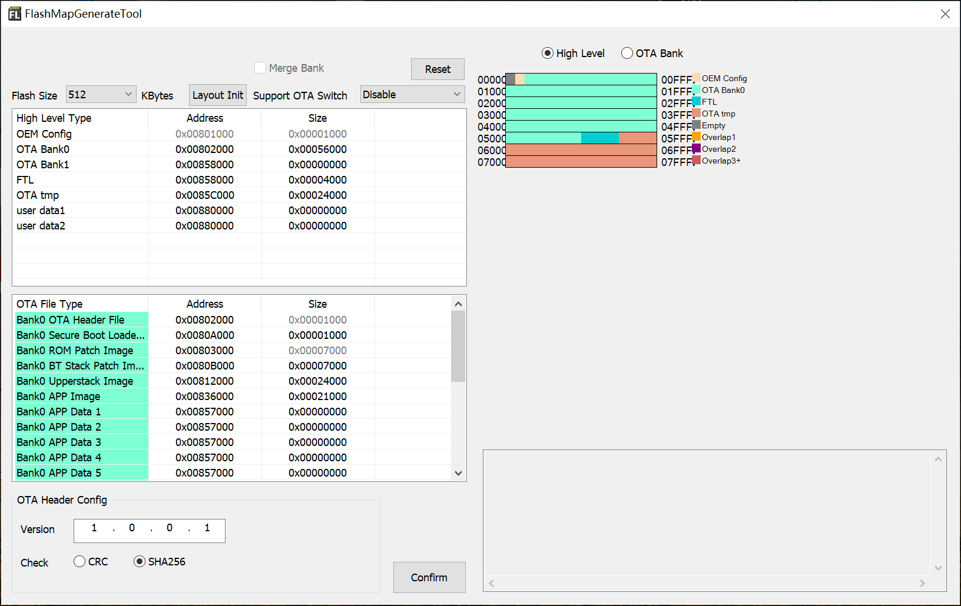Click the Layout Init button

click(x=218, y=95)
